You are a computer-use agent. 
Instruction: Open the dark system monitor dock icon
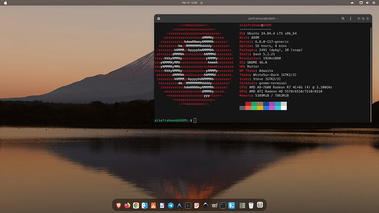[x=188, y=205]
